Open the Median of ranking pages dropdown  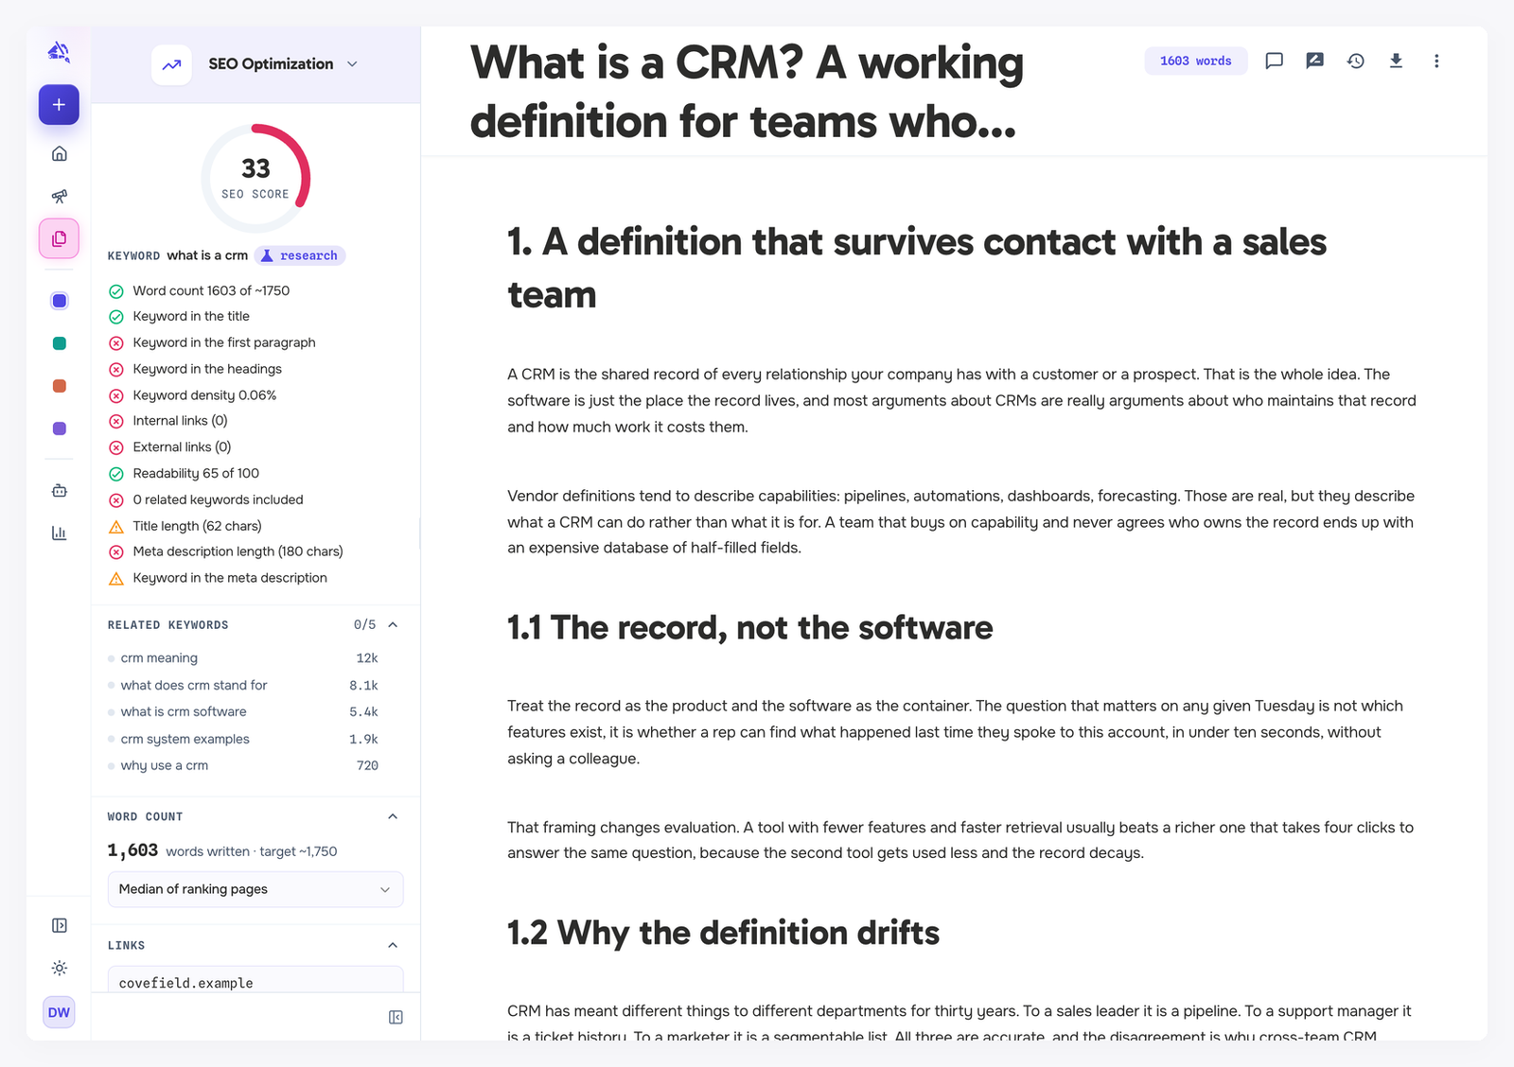pos(255,889)
